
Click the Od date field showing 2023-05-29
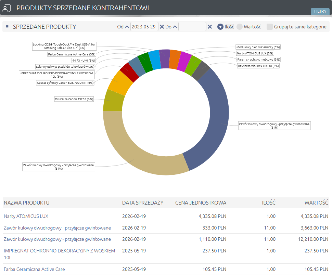point(144,27)
